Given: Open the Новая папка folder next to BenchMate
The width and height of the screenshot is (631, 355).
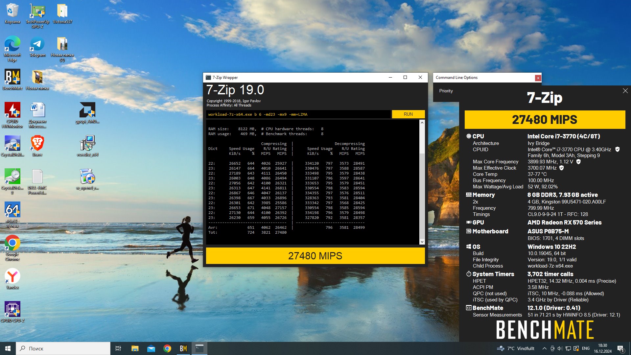Looking at the screenshot, I should (37, 80).
